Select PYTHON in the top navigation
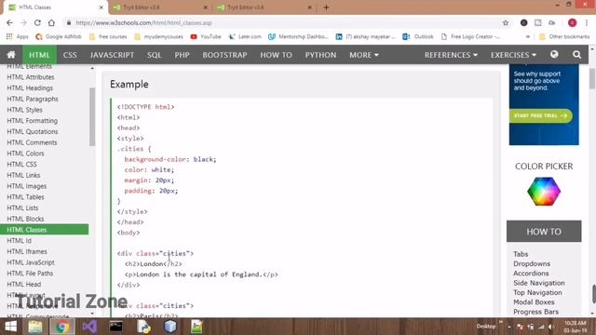Viewport: 596px width, 335px height. coord(320,55)
